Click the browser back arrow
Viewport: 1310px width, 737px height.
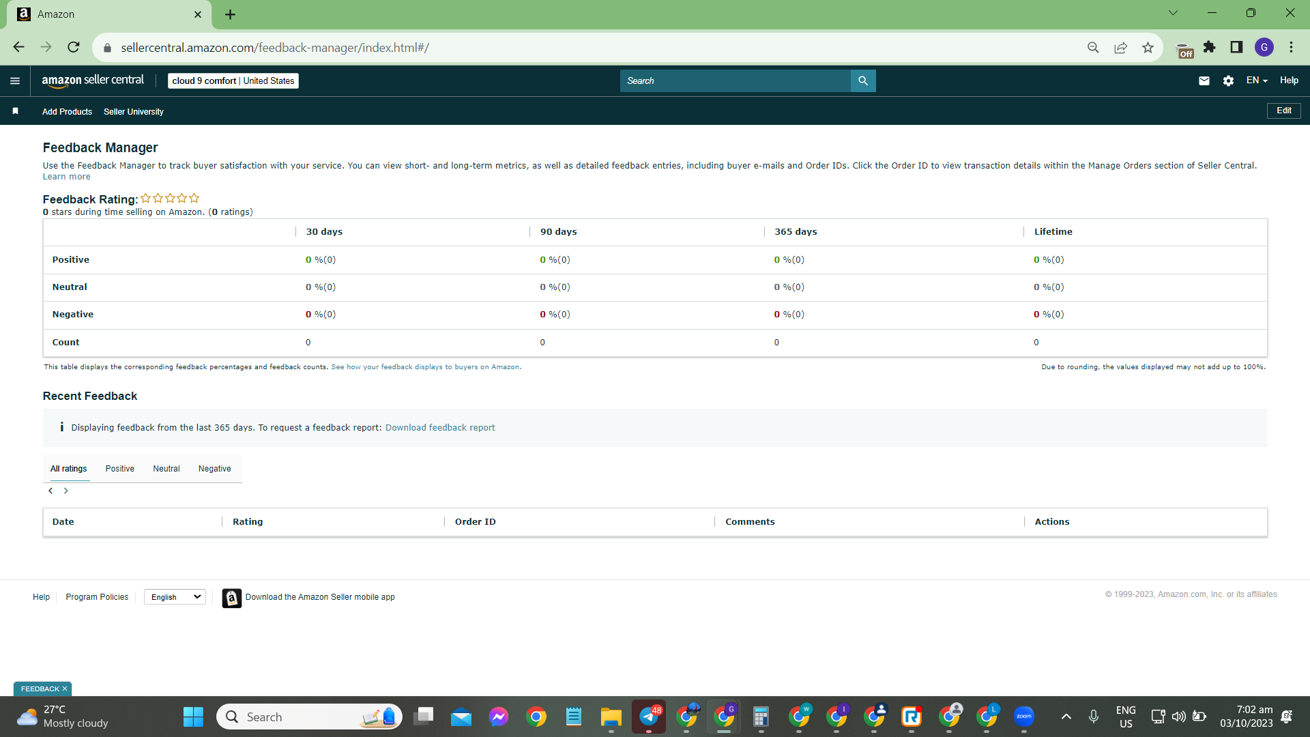pos(18,47)
